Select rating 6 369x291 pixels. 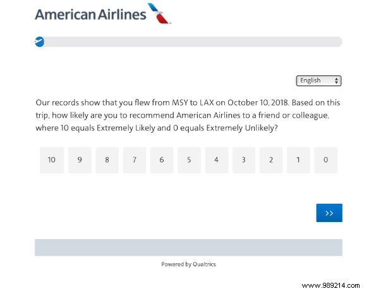click(162, 160)
